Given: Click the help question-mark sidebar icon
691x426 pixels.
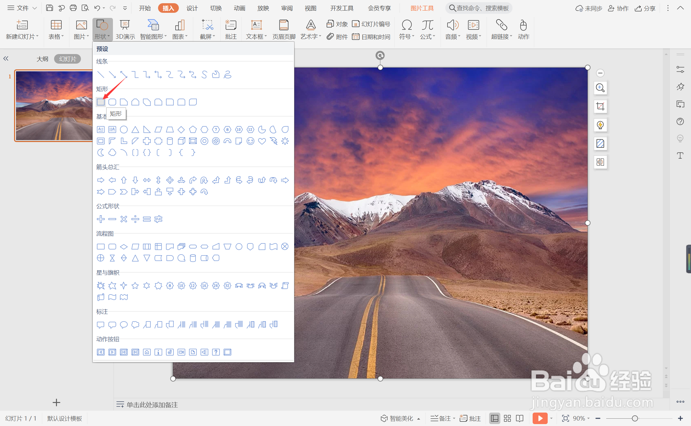Looking at the screenshot, I should click(x=680, y=122).
